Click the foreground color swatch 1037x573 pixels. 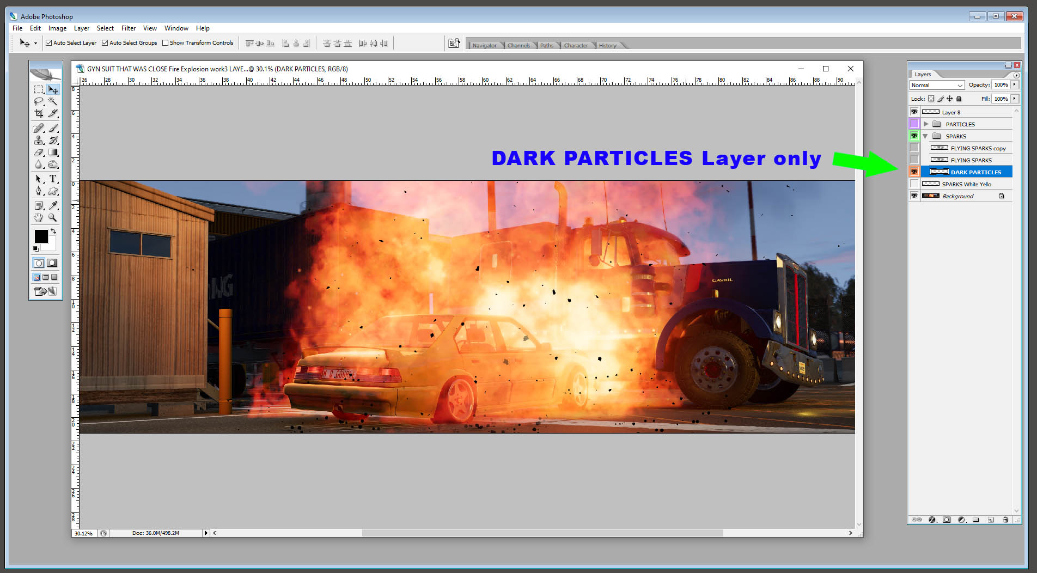pos(41,236)
